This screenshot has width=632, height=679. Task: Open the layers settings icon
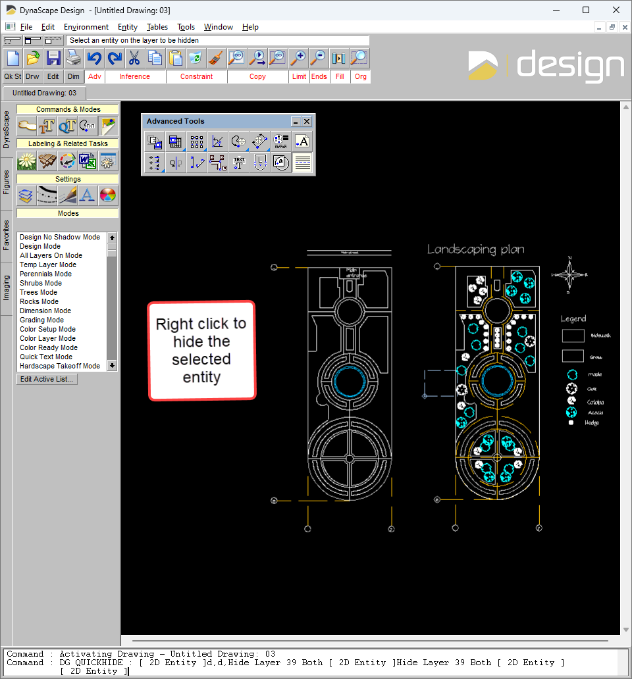(26, 195)
